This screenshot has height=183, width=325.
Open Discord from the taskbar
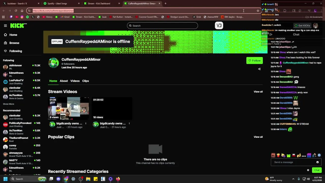point(58,179)
